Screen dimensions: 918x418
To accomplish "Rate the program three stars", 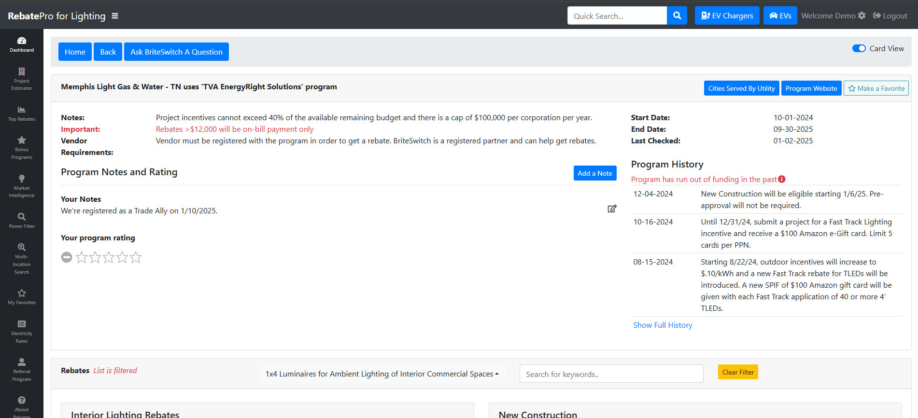I will point(109,257).
